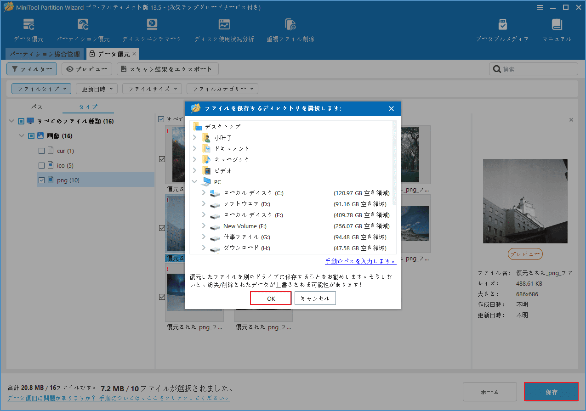The width and height of the screenshot is (586, 411).
Task: Open the 更新日時 filter dropdown
Action: [x=97, y=88]
